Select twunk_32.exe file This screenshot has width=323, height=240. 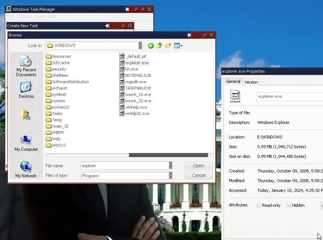coord(135,101)
